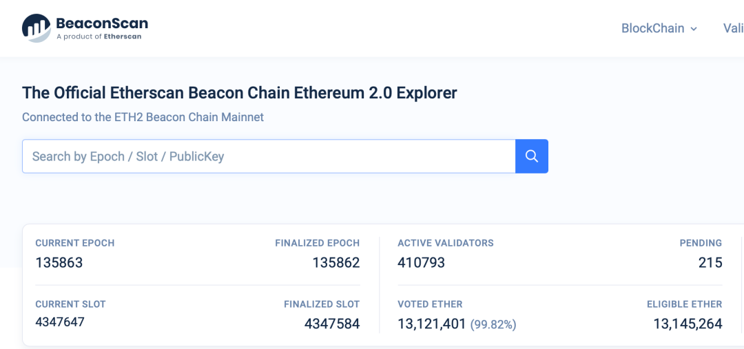
Task: Click the BlockChain chevron arrow
Action: 694,29
